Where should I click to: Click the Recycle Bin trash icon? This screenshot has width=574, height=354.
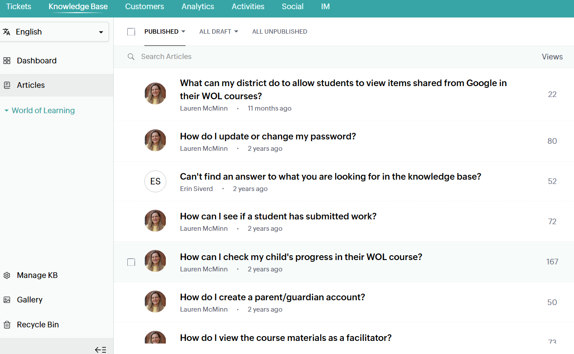[7, 325]
